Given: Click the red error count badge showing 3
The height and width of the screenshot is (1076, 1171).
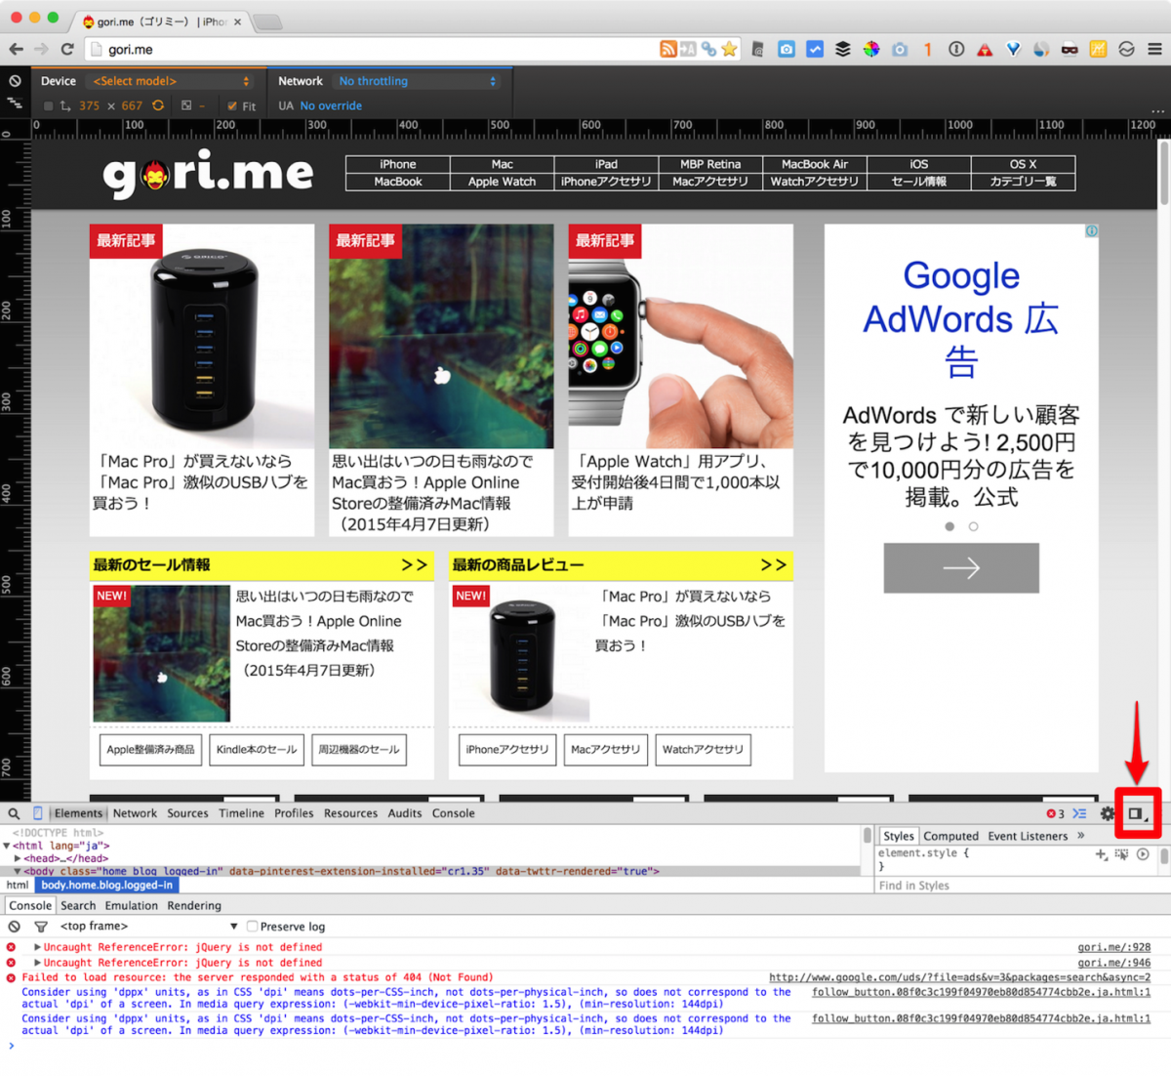Looking at the screenshot, I should coord(1056,813).
